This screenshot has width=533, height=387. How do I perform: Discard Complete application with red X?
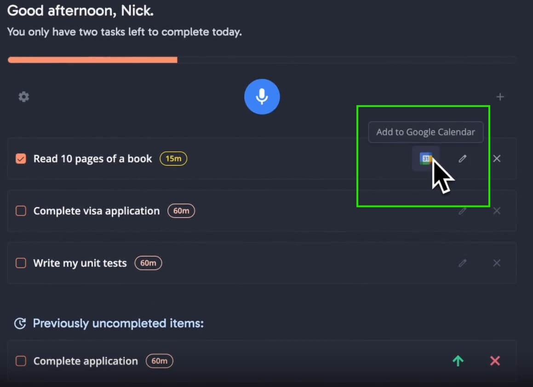pyautogui.click(x=495, y=360)
